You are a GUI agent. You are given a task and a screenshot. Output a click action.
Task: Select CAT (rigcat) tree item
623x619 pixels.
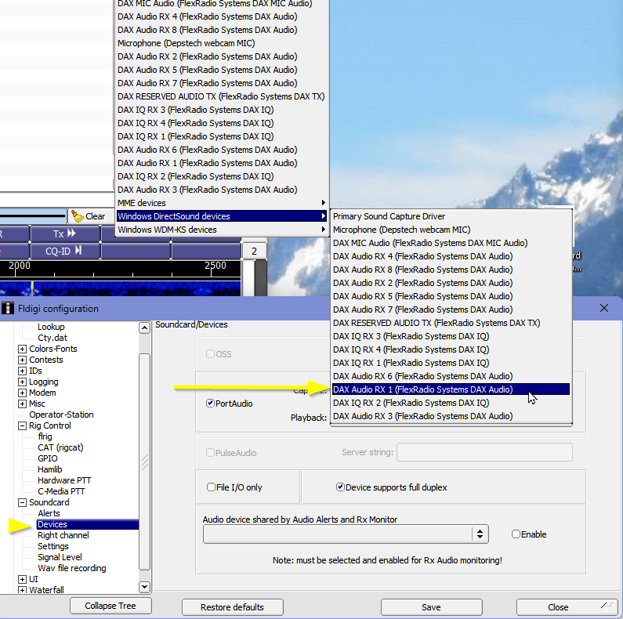(60, 447)
